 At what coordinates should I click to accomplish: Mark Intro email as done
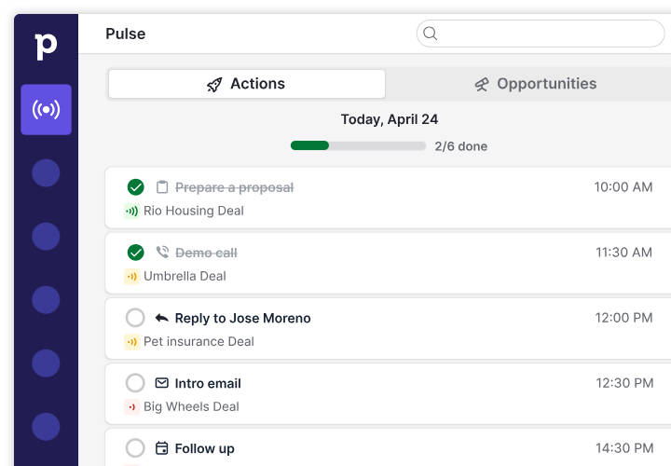135,383
